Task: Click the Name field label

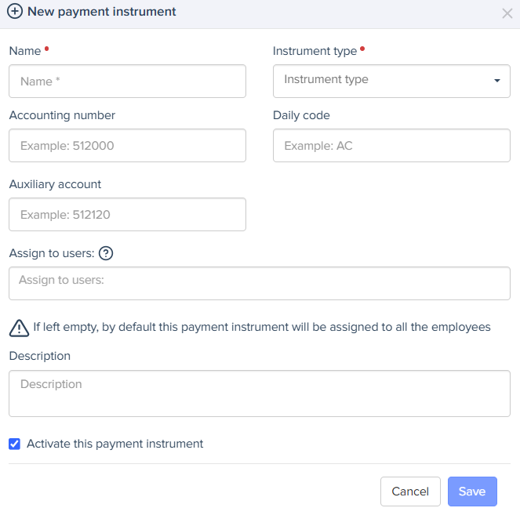Action: tap(24, 51)
